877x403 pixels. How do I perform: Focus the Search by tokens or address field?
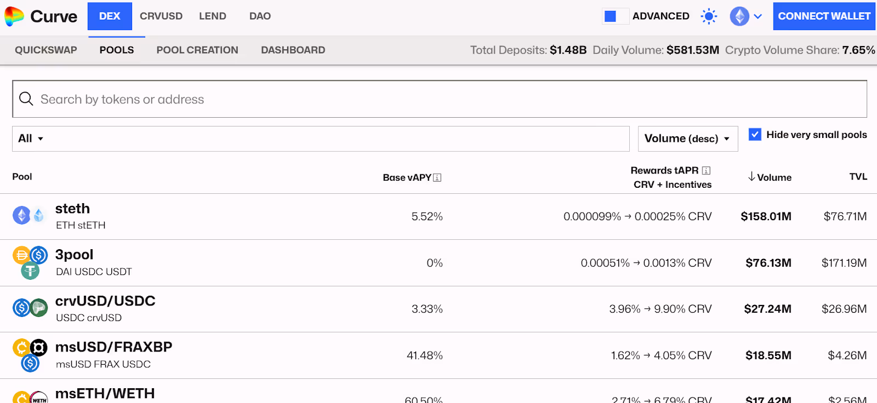[x=440, y=99]
